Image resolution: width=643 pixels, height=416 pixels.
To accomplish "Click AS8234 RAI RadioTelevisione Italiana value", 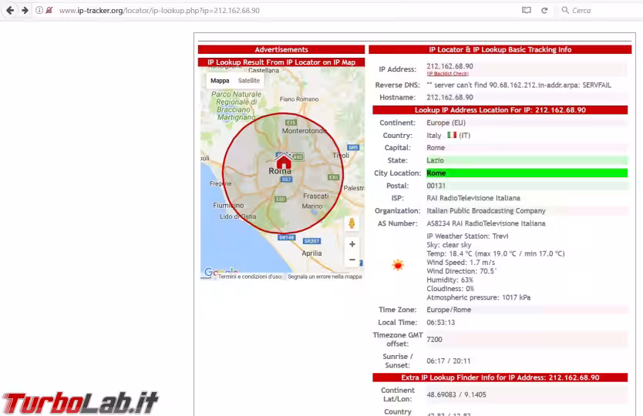I will [x=486, y=223].
